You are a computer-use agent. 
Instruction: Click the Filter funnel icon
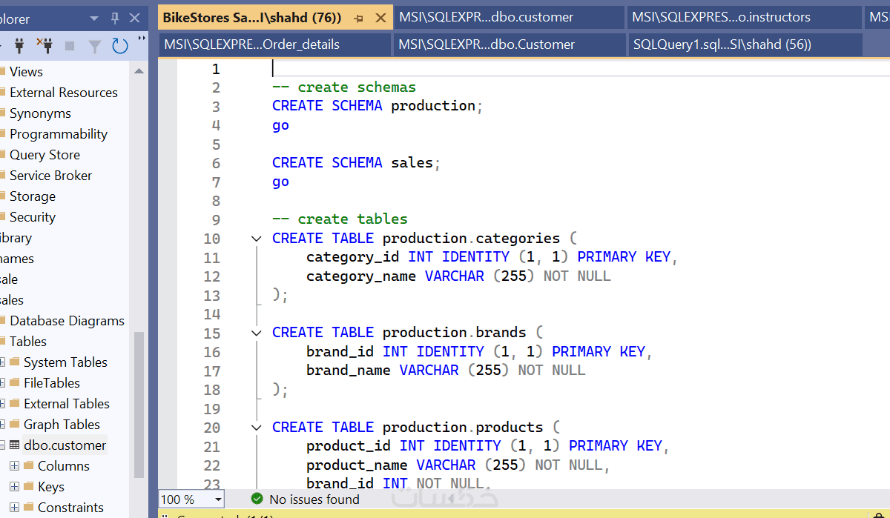pos(95,46)
